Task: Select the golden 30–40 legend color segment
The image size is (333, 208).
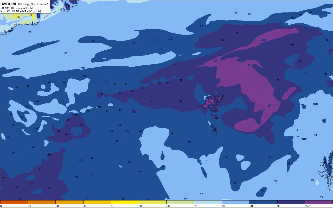Action: (97, 202)
